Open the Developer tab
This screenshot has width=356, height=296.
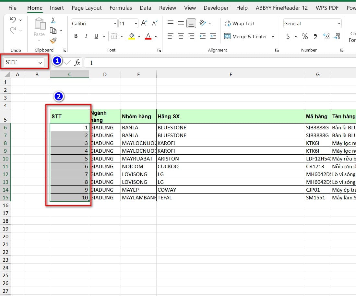[216, 8]
